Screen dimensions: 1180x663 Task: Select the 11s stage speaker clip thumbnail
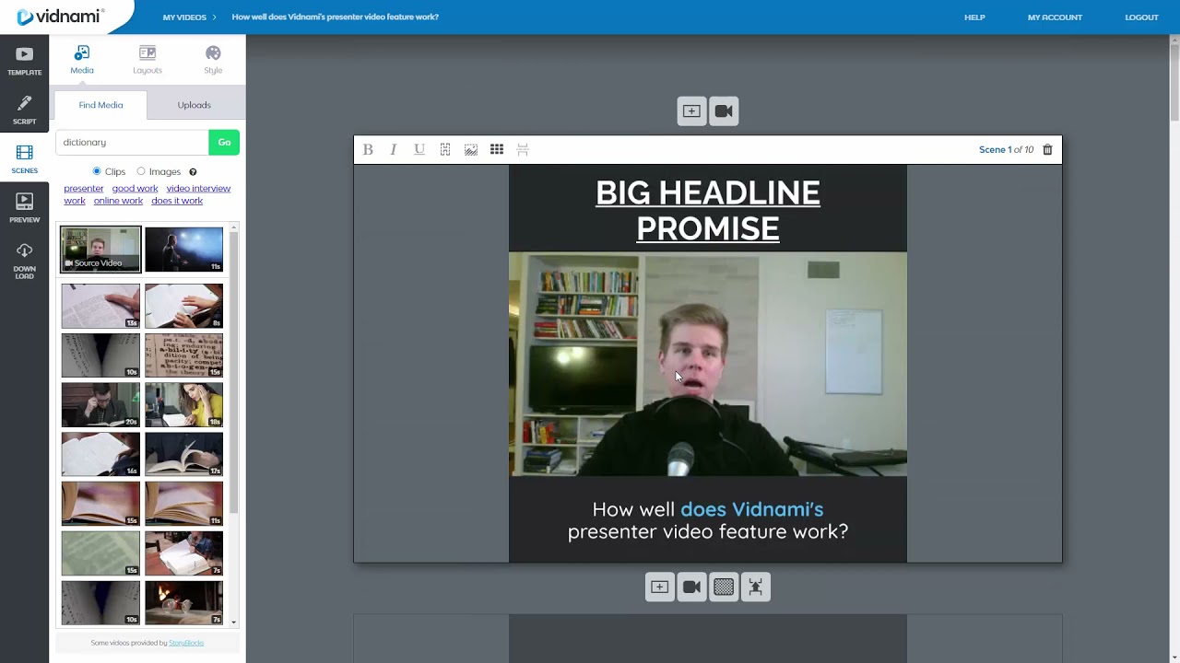tap(183, 250)
